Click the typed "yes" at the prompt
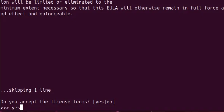Image resolution: width=224 pixels, height=112 pixels. (x=16, y=108)
